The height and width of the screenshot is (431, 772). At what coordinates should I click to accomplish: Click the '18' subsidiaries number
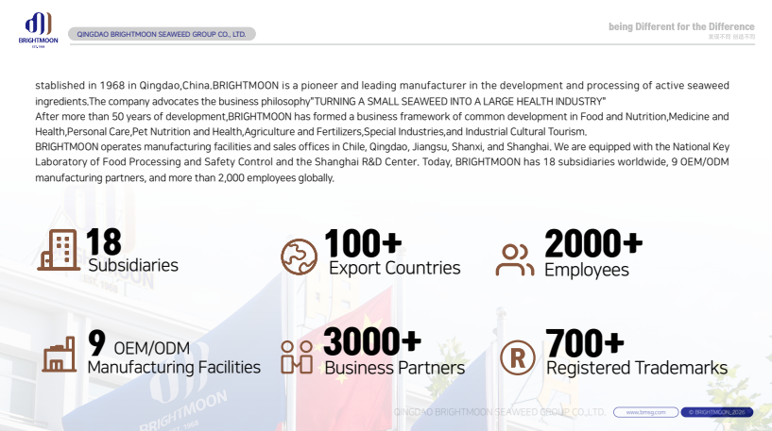[x=103, y=241]
